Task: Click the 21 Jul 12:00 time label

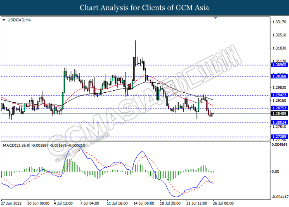Action: (197, 203)
